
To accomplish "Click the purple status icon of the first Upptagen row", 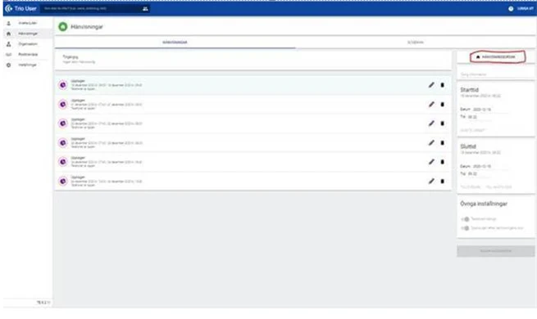I will pos(62,85).
